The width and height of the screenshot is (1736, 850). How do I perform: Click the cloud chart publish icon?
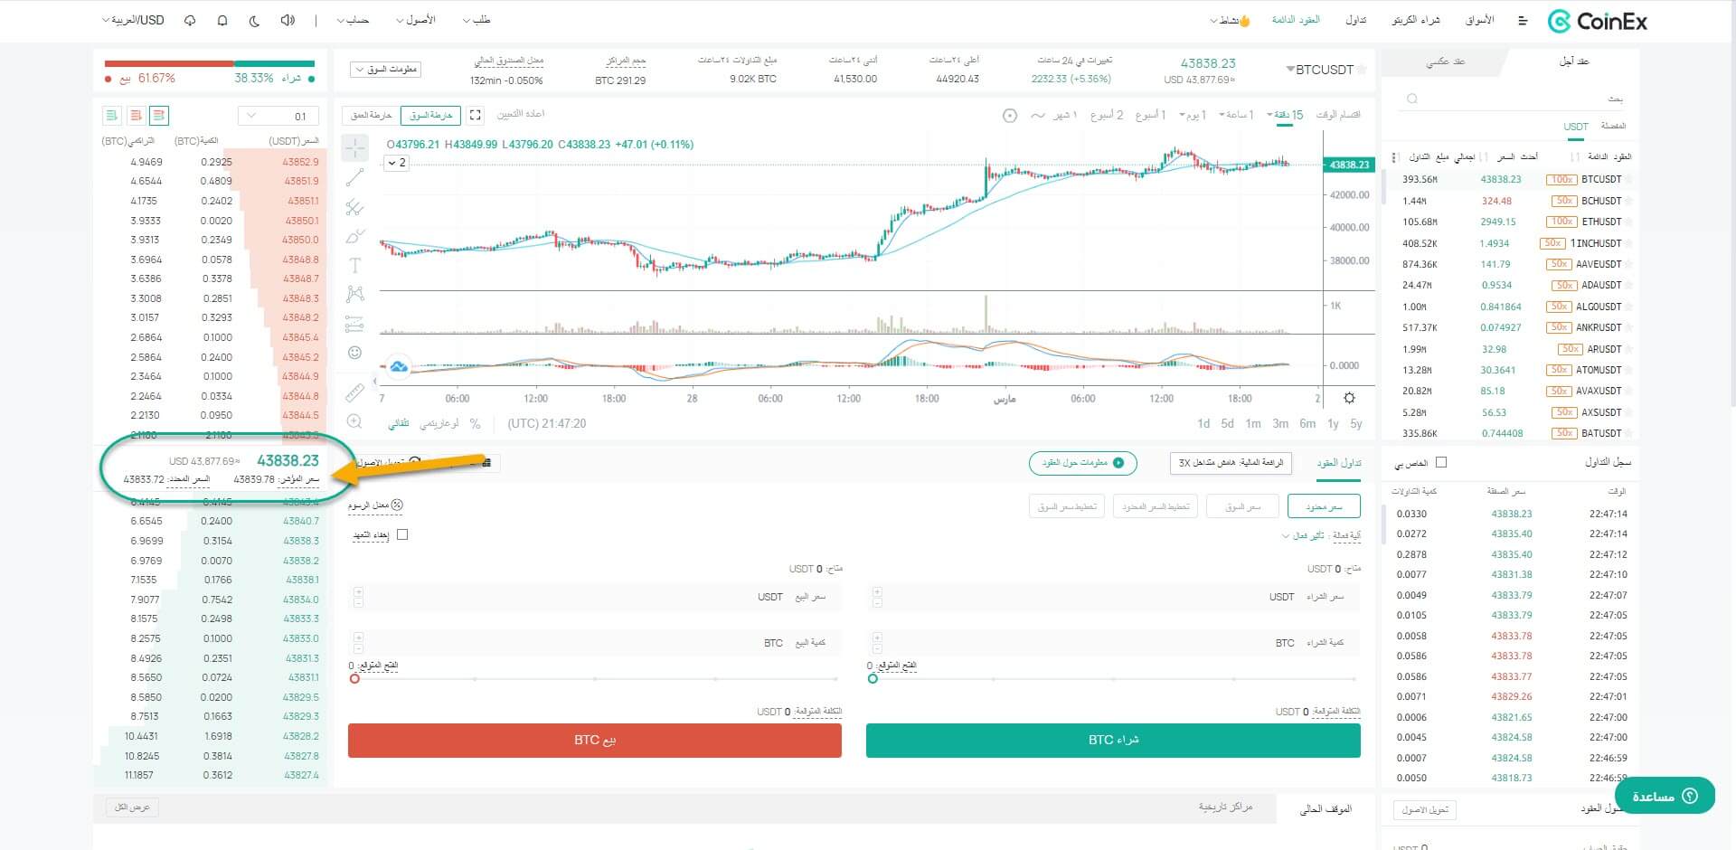(x=398, y=366)
